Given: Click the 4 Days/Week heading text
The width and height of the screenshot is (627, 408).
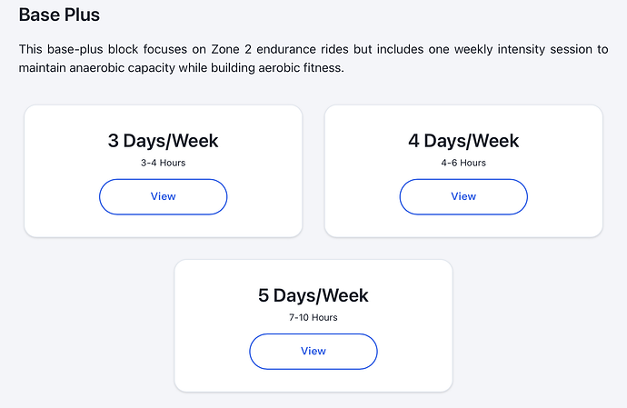Looking at the screenshot, I should coord(463,141).
